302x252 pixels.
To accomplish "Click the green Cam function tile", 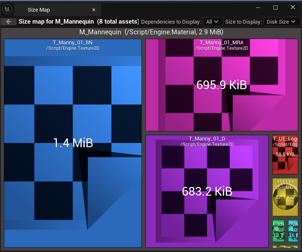I will point(278,230).
